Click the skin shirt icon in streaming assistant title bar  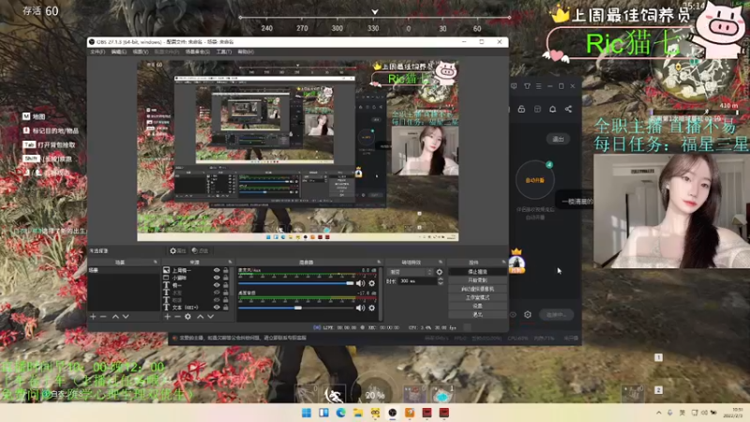click(x=527, y=86)
